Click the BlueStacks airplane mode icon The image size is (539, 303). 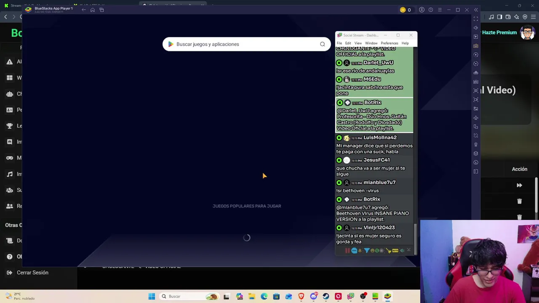(x=476, y=118)
